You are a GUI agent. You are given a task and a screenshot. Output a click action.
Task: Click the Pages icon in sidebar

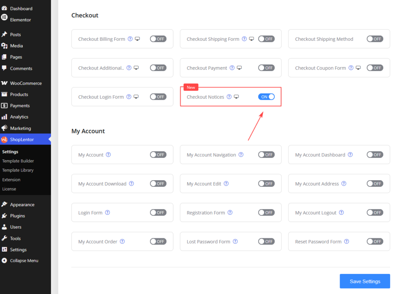(x=4, y=57)
